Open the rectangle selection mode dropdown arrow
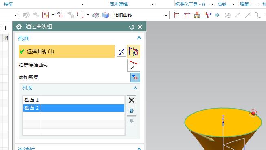Image resolution: width=266 pixels, height=150 pixels. [88, 15]
